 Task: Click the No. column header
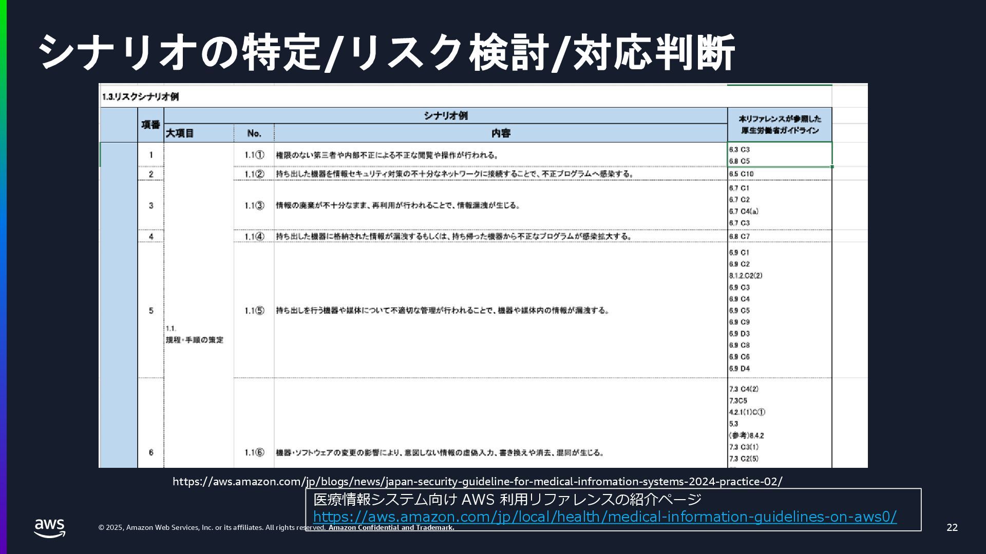tap(254, 133)
